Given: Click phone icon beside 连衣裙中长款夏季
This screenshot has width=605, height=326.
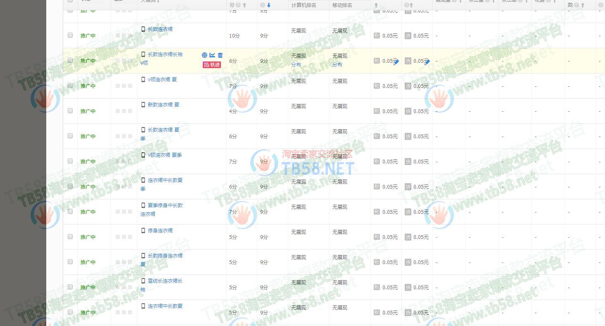Looking at the screenshot, I should (143, 180).
